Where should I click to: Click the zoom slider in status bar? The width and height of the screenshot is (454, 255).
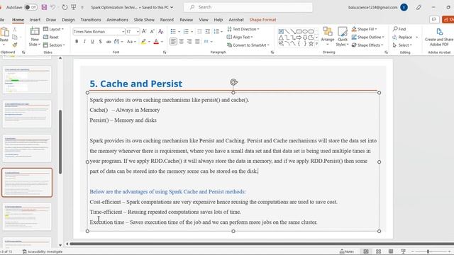click(x=428, y=251)
